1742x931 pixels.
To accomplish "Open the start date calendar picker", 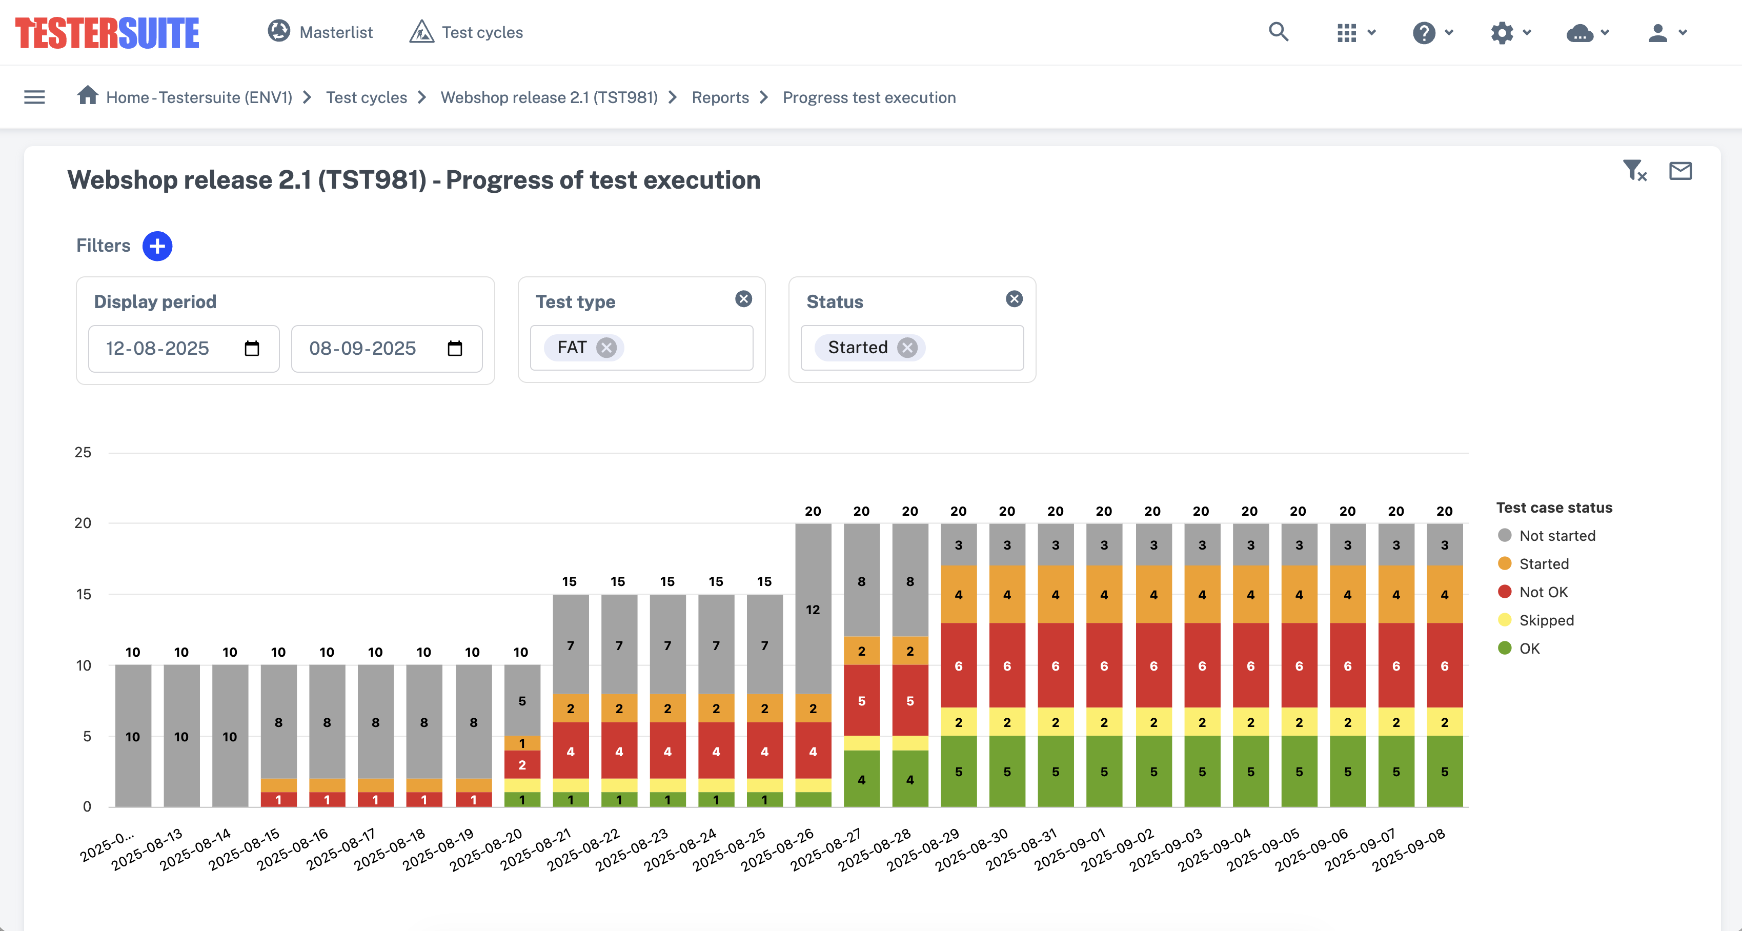I will [x=252, y=348].
